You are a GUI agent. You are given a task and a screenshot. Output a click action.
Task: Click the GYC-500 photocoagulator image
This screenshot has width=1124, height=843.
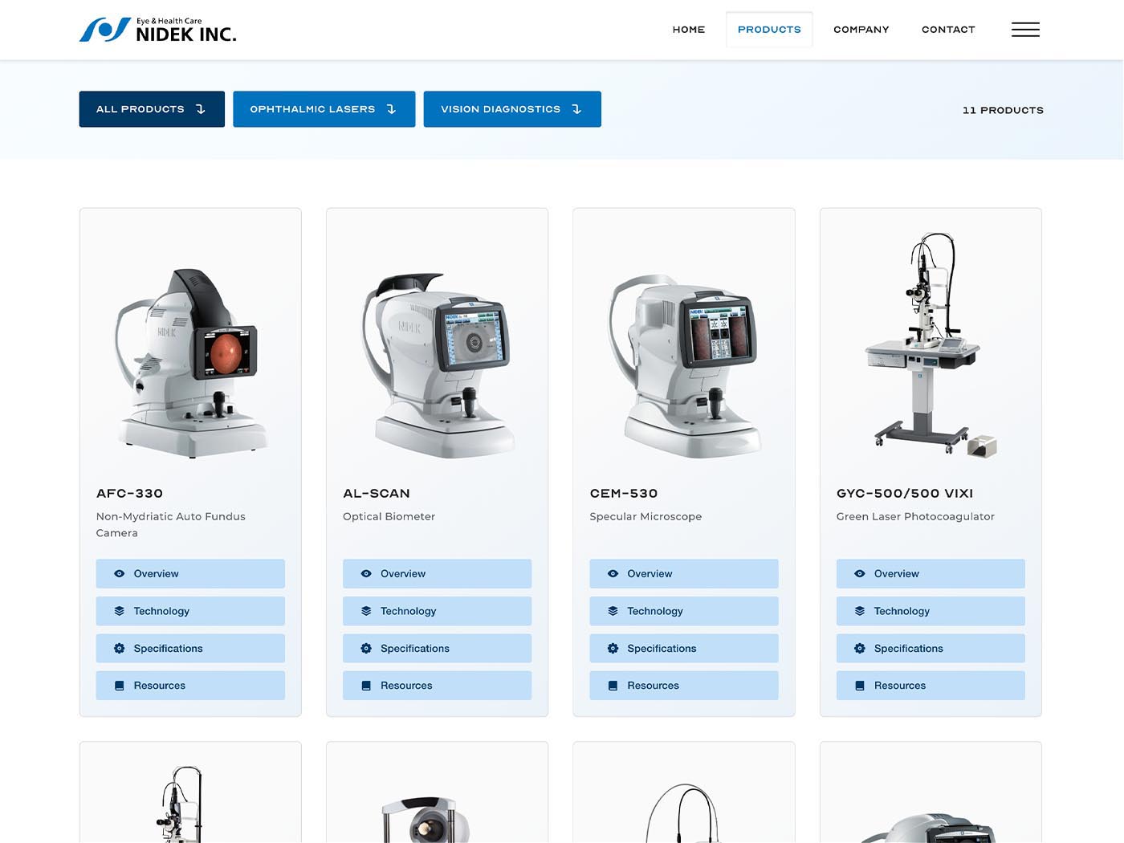[931, 345]
